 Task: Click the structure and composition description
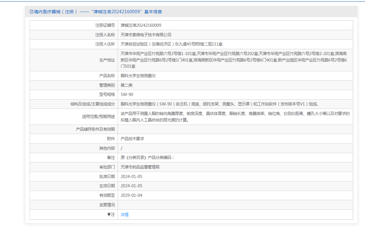point(219,104)
